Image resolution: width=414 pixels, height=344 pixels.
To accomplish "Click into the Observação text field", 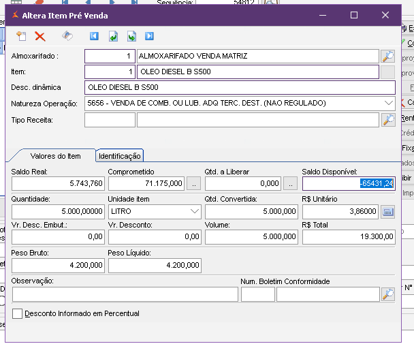I will pos(125,294).
